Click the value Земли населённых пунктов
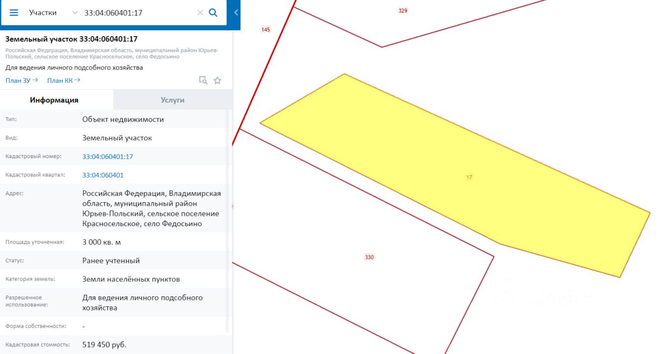The height and width of the screenshot is (354, 671). click(131, 279)
